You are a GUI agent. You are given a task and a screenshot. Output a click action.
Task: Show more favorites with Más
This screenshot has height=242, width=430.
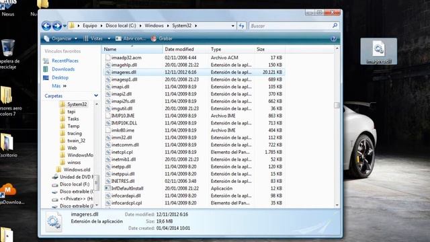click(59, 86)
